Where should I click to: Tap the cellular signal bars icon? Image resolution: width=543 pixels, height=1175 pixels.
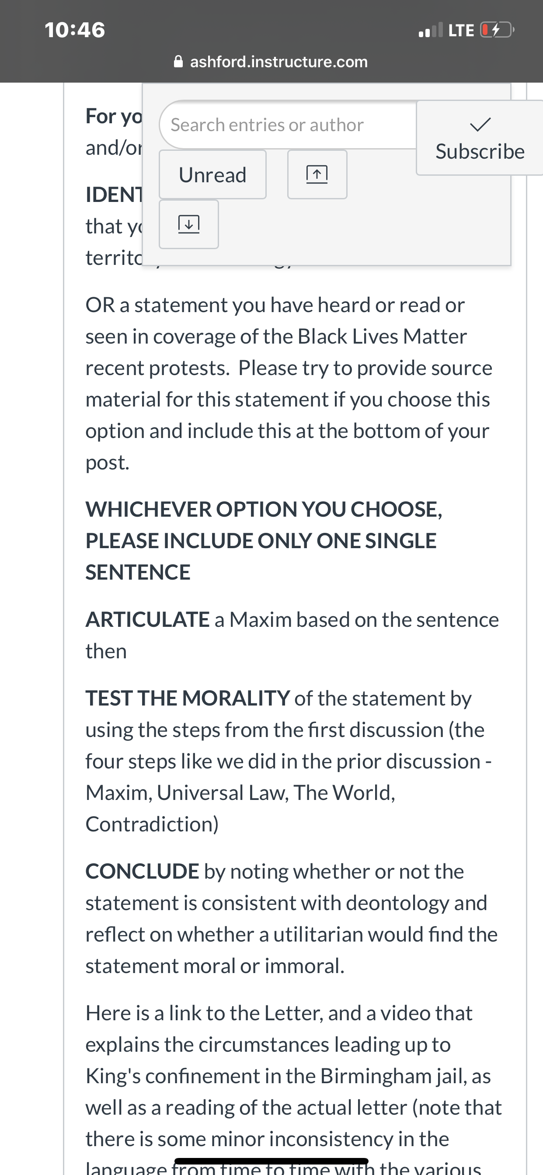pos(430,30)
